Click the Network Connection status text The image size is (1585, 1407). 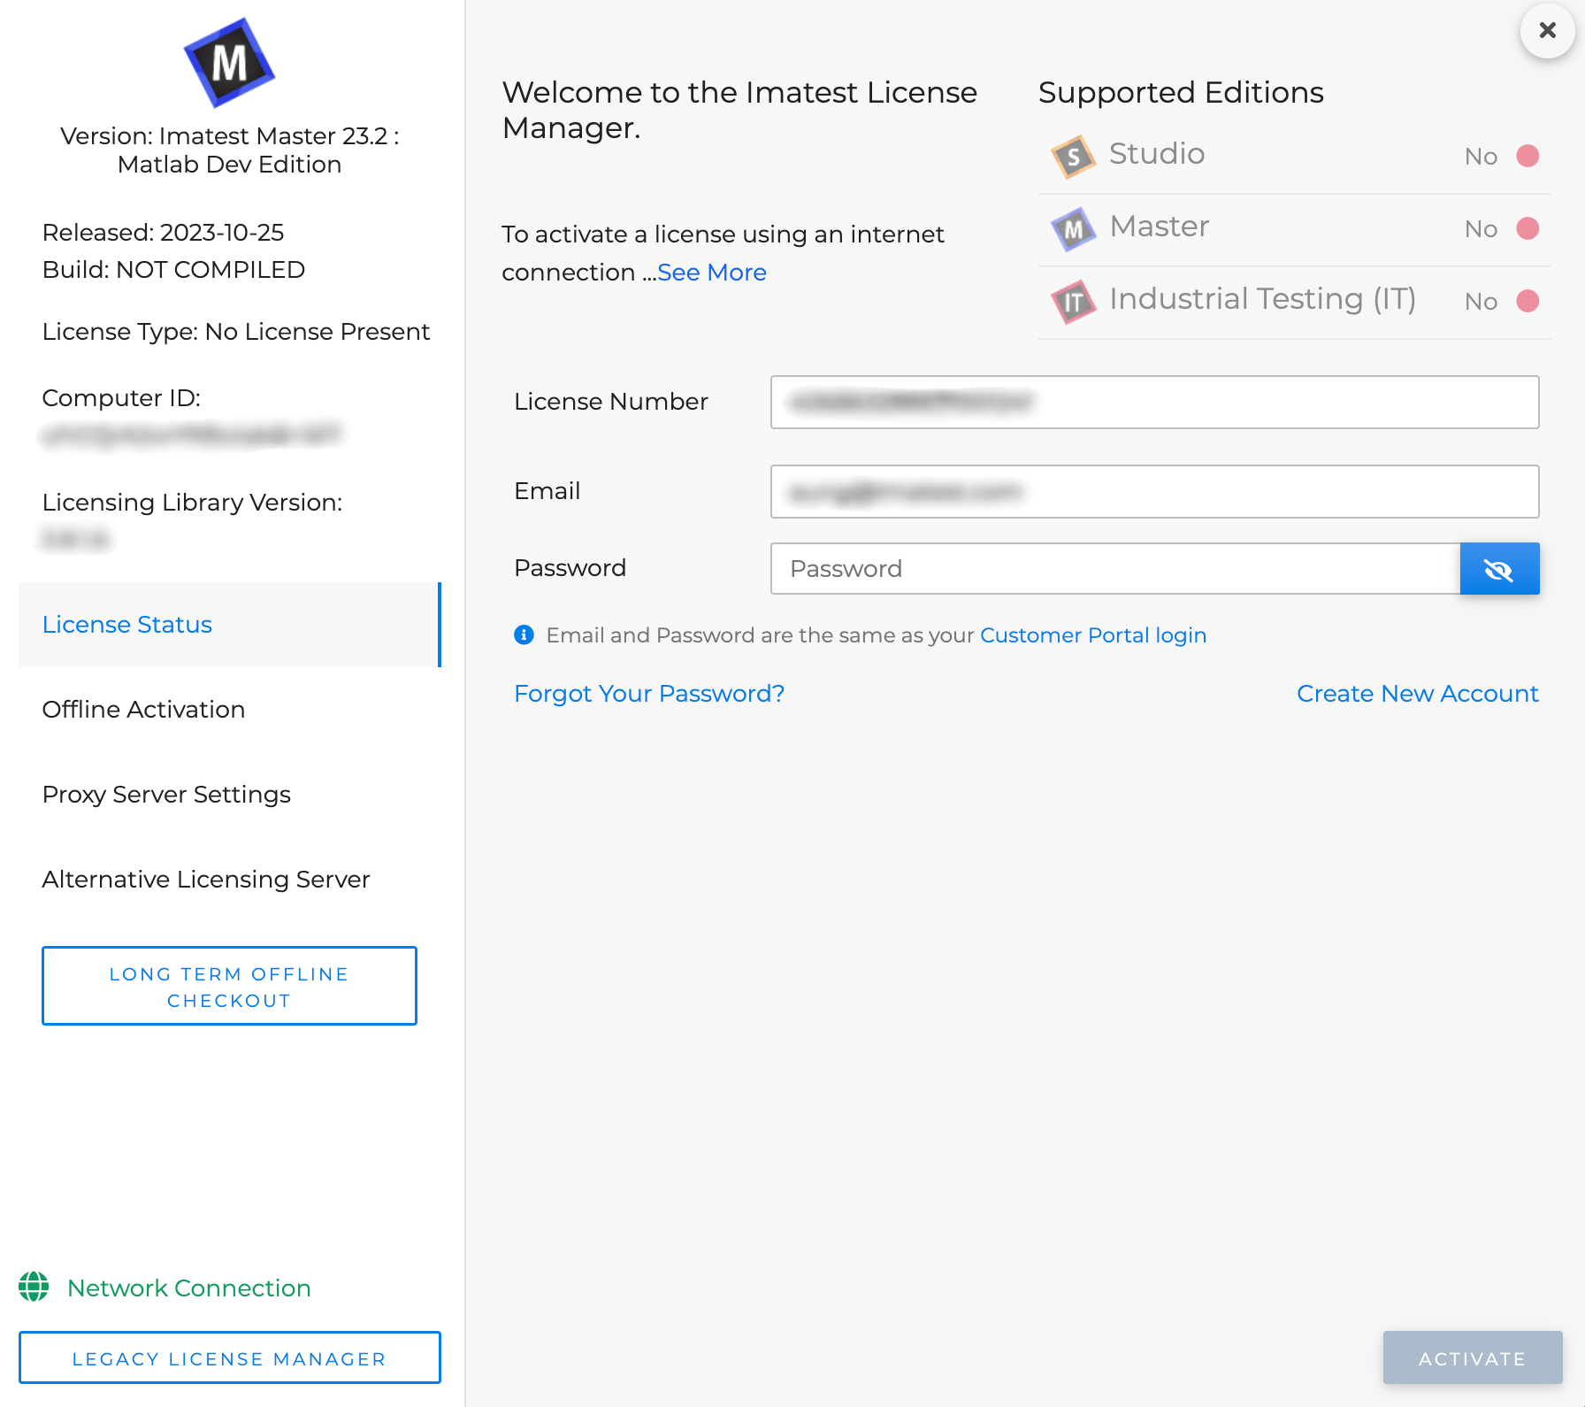(188, 1288)
